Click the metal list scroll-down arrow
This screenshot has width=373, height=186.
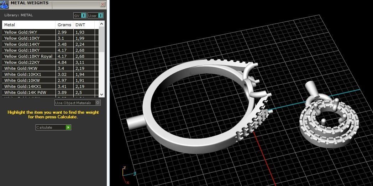(101, 94)
